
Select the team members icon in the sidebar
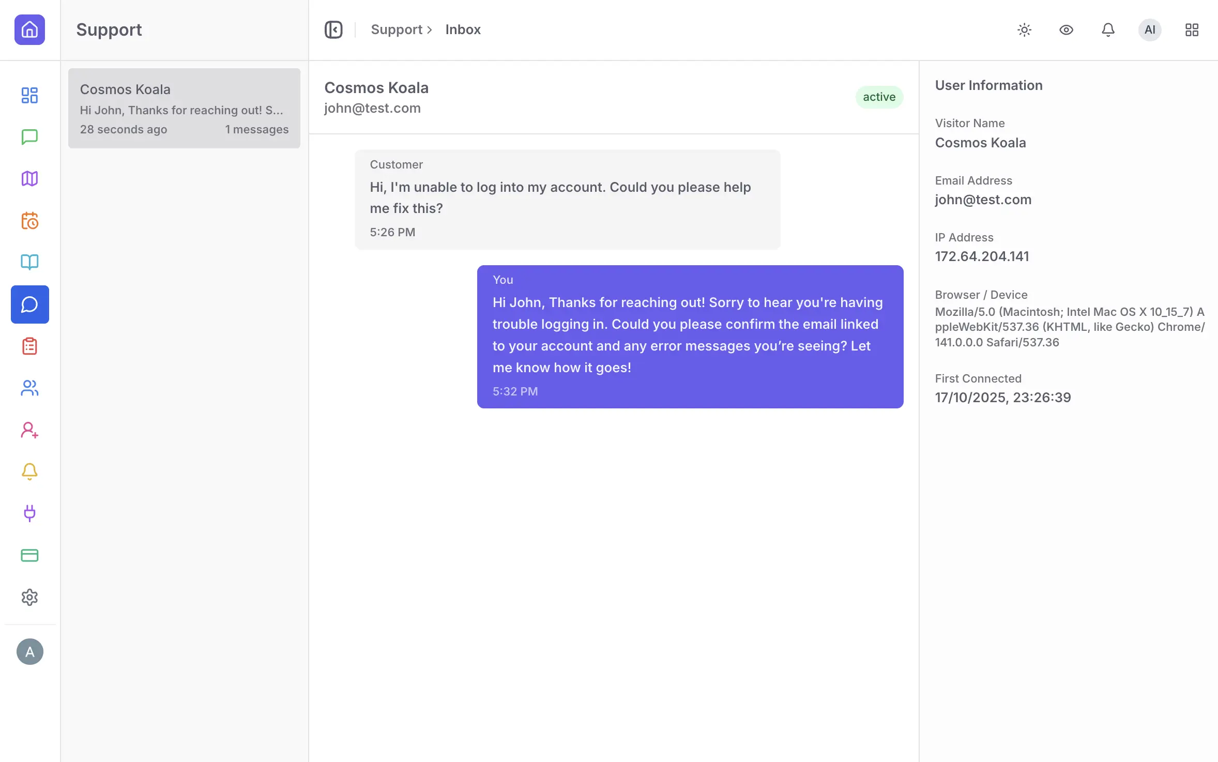click(x=29, y=388)
